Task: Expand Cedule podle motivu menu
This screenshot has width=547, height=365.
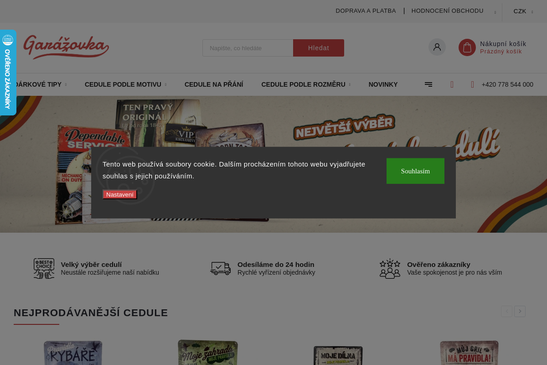Action: [x=125, y=84]
